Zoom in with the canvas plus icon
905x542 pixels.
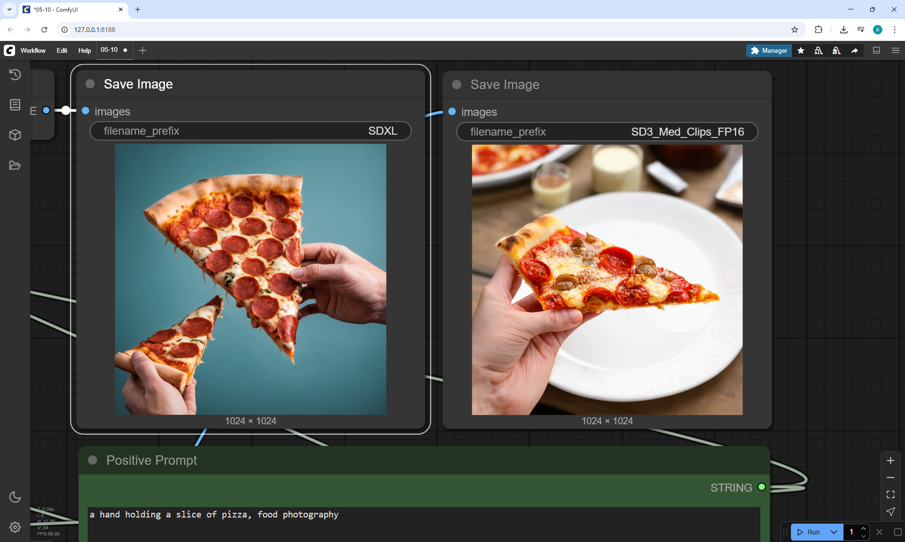(890, 461)
